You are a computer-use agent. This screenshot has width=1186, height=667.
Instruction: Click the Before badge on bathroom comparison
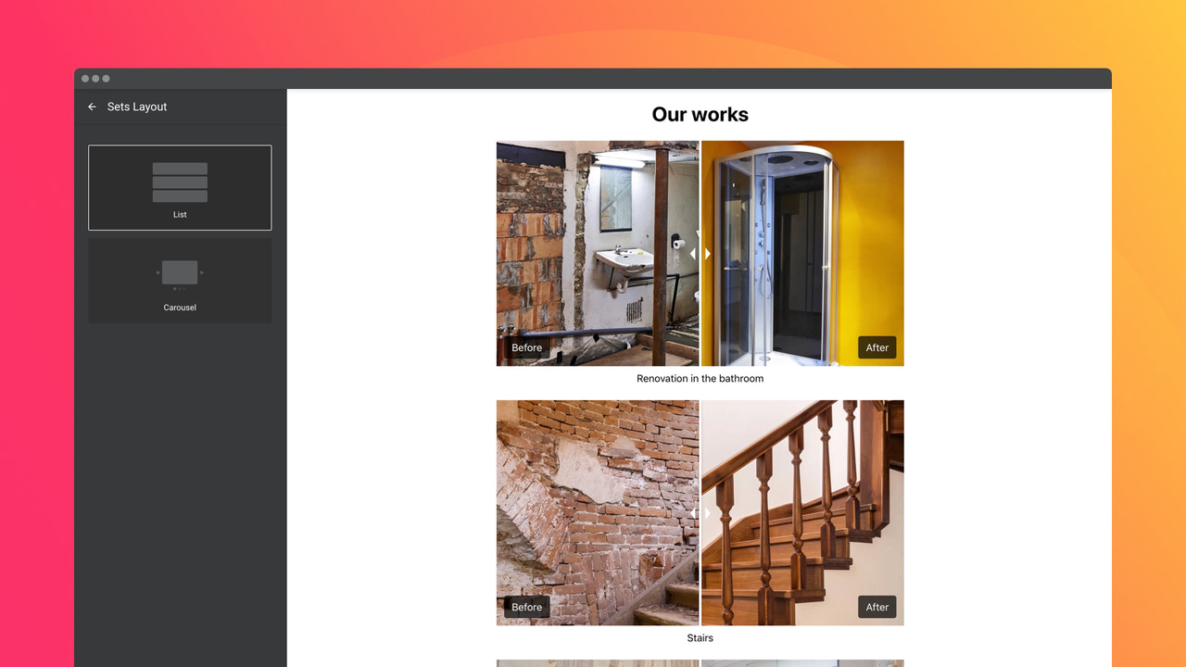[526, 347]
